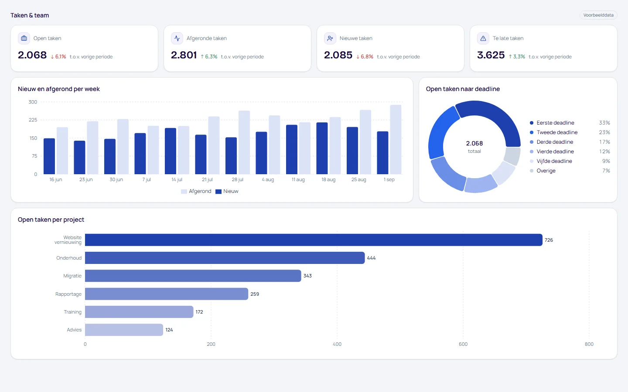The width and height of the screenshot is (628, 392).
Task: Click the 726 value label
Action: (x=549, y=240)
